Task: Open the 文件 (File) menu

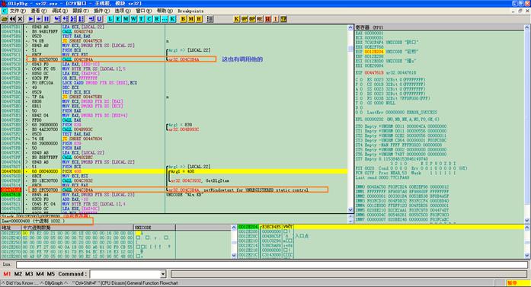Action: 18,11
